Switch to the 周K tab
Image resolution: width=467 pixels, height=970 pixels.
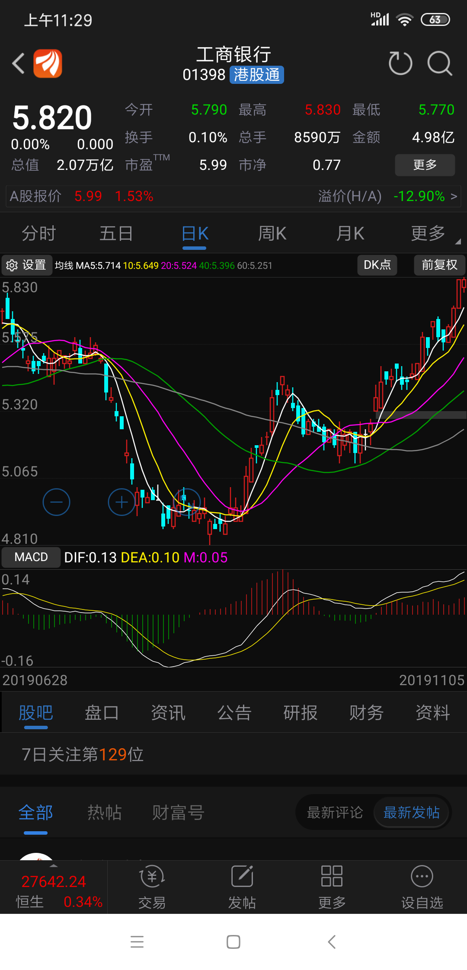(x=272, y=234)
